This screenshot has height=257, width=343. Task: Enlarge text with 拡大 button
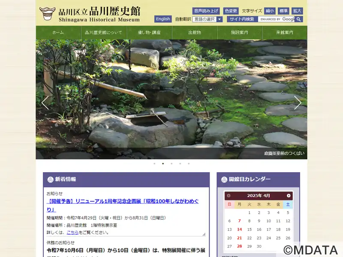coord(297,11)
